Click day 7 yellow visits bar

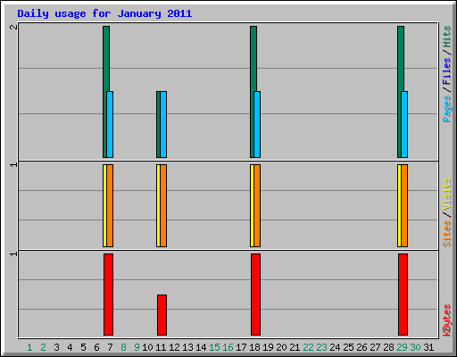coord(104,205)
